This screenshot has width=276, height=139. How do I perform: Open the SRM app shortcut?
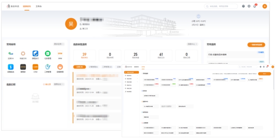click(x=60, y=53)
